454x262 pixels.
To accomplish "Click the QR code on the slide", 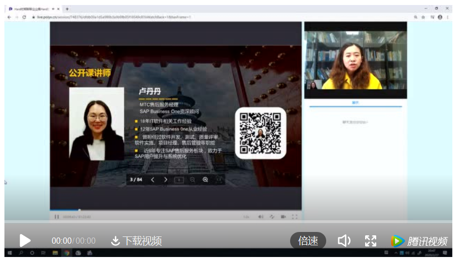I will [260, 133].
